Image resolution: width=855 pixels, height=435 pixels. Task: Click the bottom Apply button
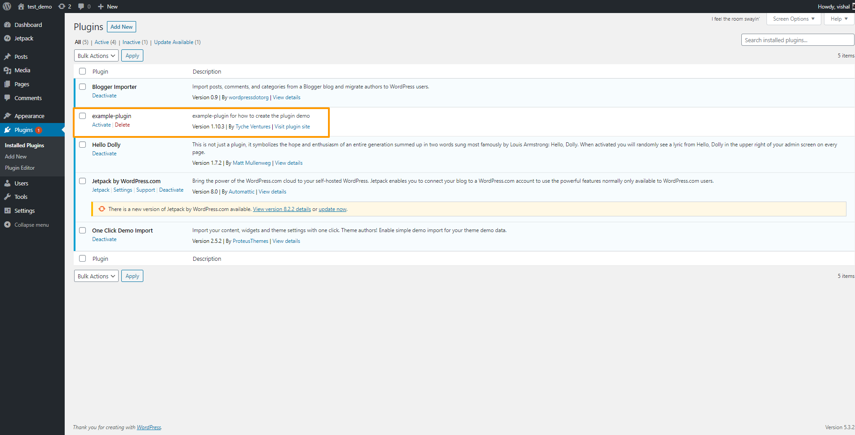click(x=132, y=276)
